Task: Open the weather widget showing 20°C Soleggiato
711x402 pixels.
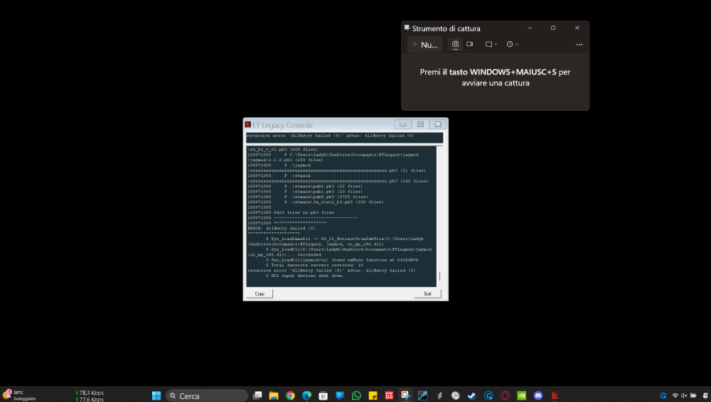Action: pos(20,395)
